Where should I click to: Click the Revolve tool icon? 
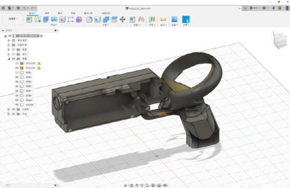pos(54,19)
